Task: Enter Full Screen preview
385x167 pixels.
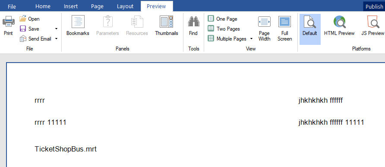Action: pos(284,28)
